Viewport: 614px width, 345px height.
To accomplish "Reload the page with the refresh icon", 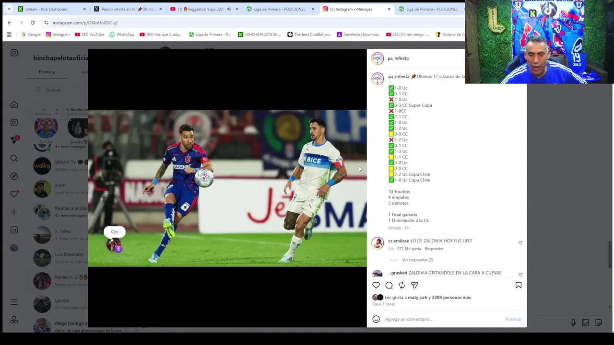I will (33, 23).
